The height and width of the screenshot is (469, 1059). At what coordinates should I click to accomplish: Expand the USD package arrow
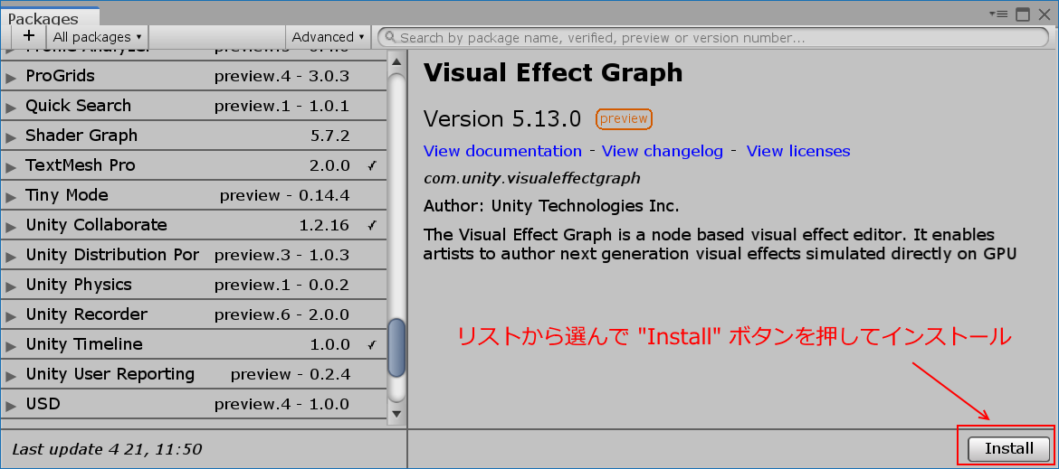pyautogui.click(x=11, y=406)
